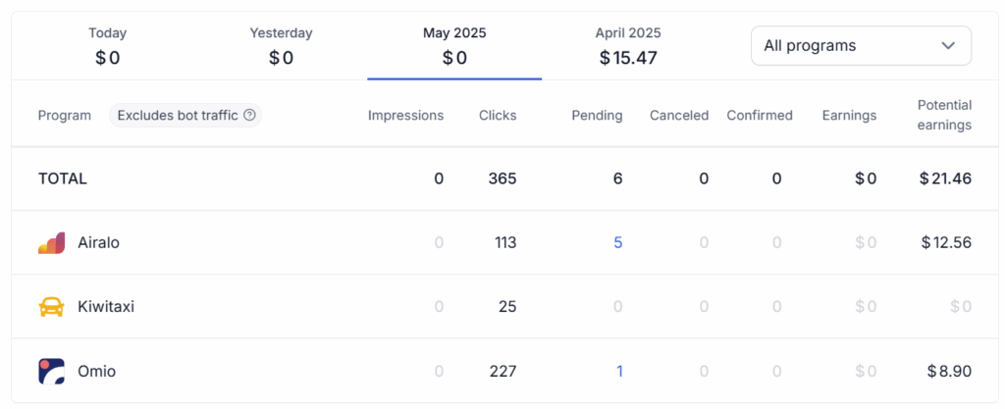Viewport: 1005px width, 409px height.
Task: Switch to the Today tab
Action: [x=108, y=45]
